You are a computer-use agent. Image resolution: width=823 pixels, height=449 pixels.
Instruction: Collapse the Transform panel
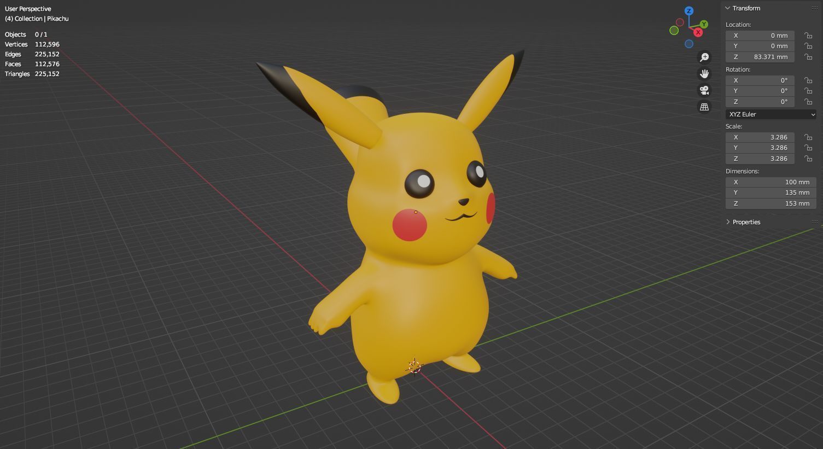click(728, 8)
